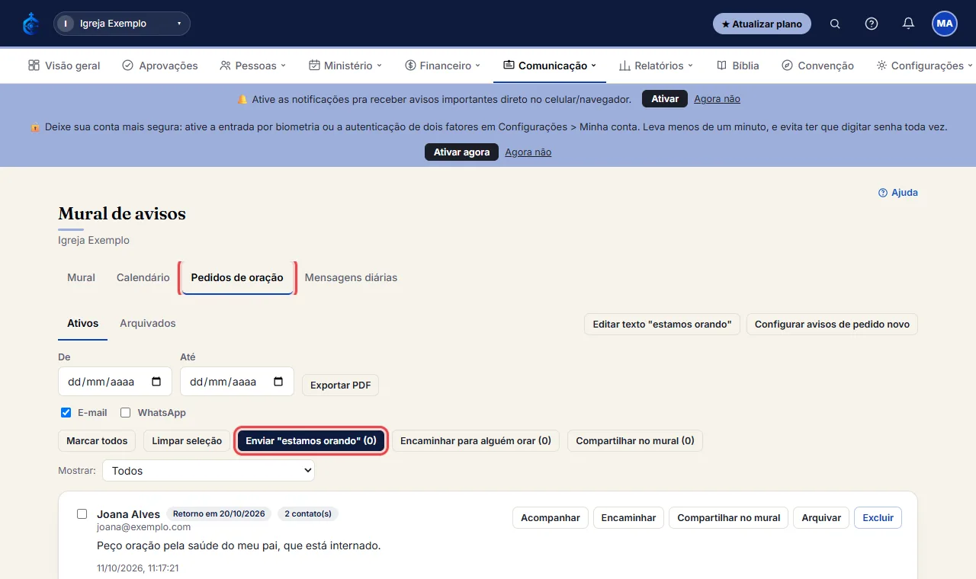Click Ativar agora security button
Image resolution: width=976 pixels, height=579 pixels.
tap(461, 152)
